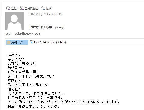Open the sender's gray avatar picture
The width and height of the screenshot is (144, 110).
tap(14, 21)
